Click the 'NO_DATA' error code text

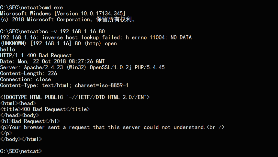[181, 38]
